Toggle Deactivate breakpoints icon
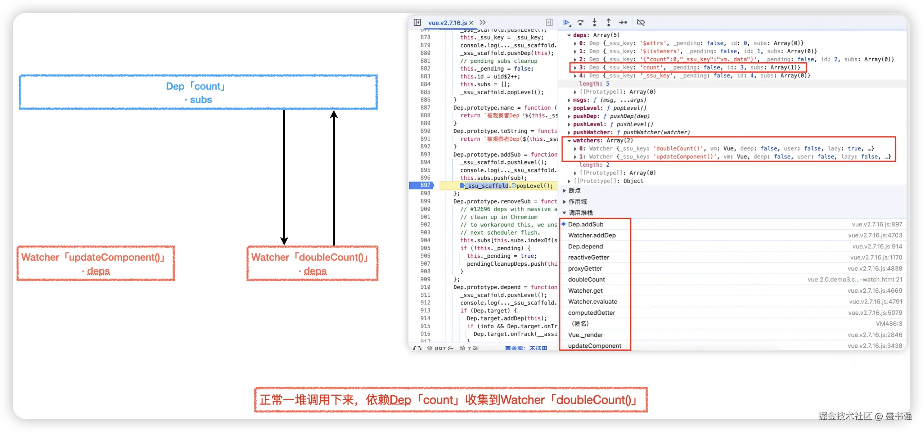The height and width of the screenshot is (432, 923). (641, 23)
